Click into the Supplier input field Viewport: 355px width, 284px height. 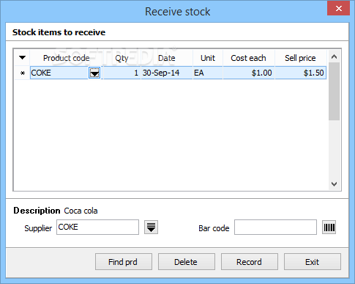[x=97, y=227]
